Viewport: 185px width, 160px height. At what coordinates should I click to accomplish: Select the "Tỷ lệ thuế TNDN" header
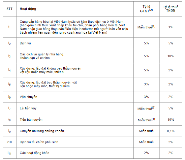tap(171, 9)
